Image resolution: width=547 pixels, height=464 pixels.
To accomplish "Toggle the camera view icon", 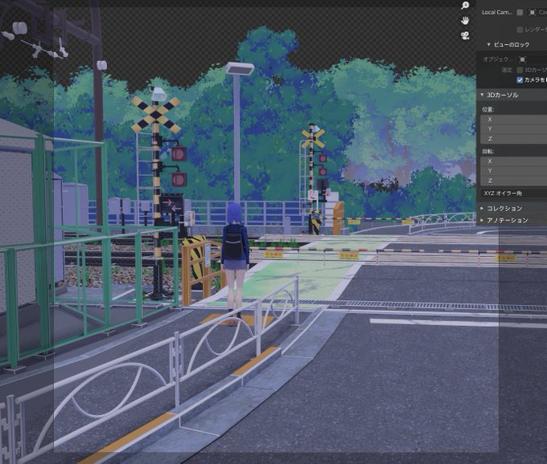I will [465, 35].
